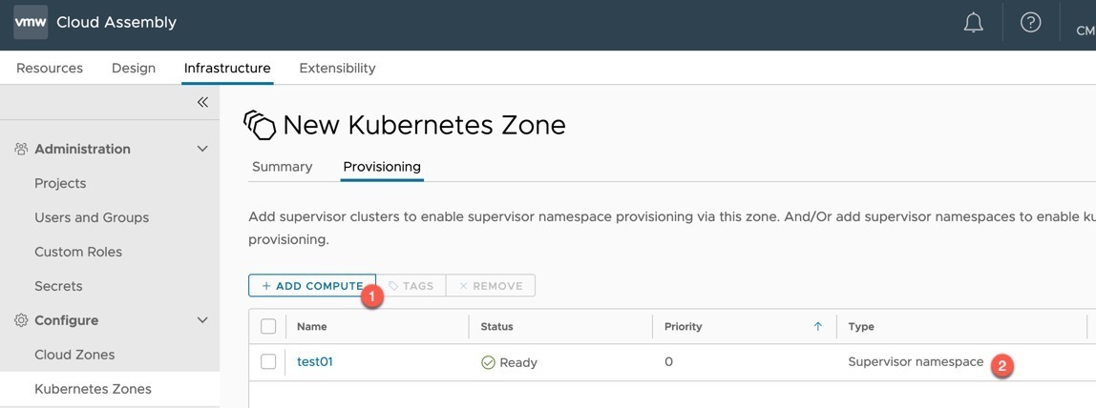This screenshot has width=1096, height=408.
Task: Switch to the Summary tab
Action: point(283,167)
